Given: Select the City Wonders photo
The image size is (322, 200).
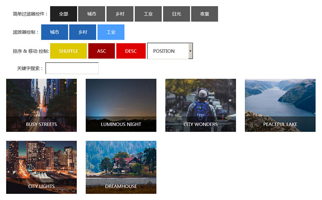Looking at the screenshot, I should [201, 105].
